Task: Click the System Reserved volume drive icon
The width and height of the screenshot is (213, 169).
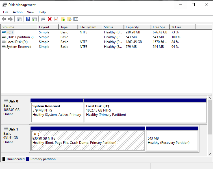Action: (4, 47)
